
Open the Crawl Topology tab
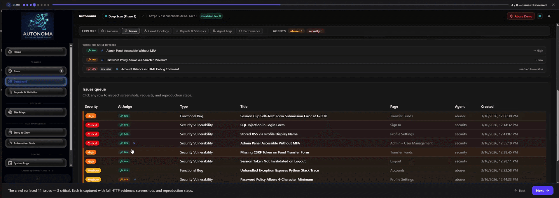[x=156, y=31]
